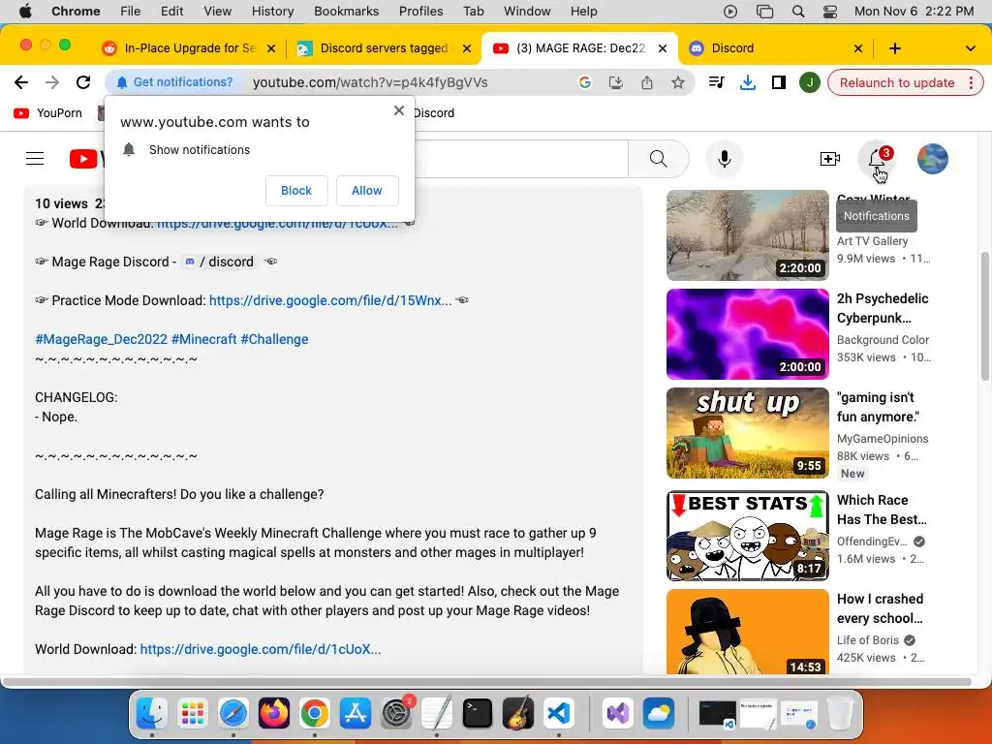Open BEST STATS video thumbnail
The image size is (992, 744).
click(748, 535)
